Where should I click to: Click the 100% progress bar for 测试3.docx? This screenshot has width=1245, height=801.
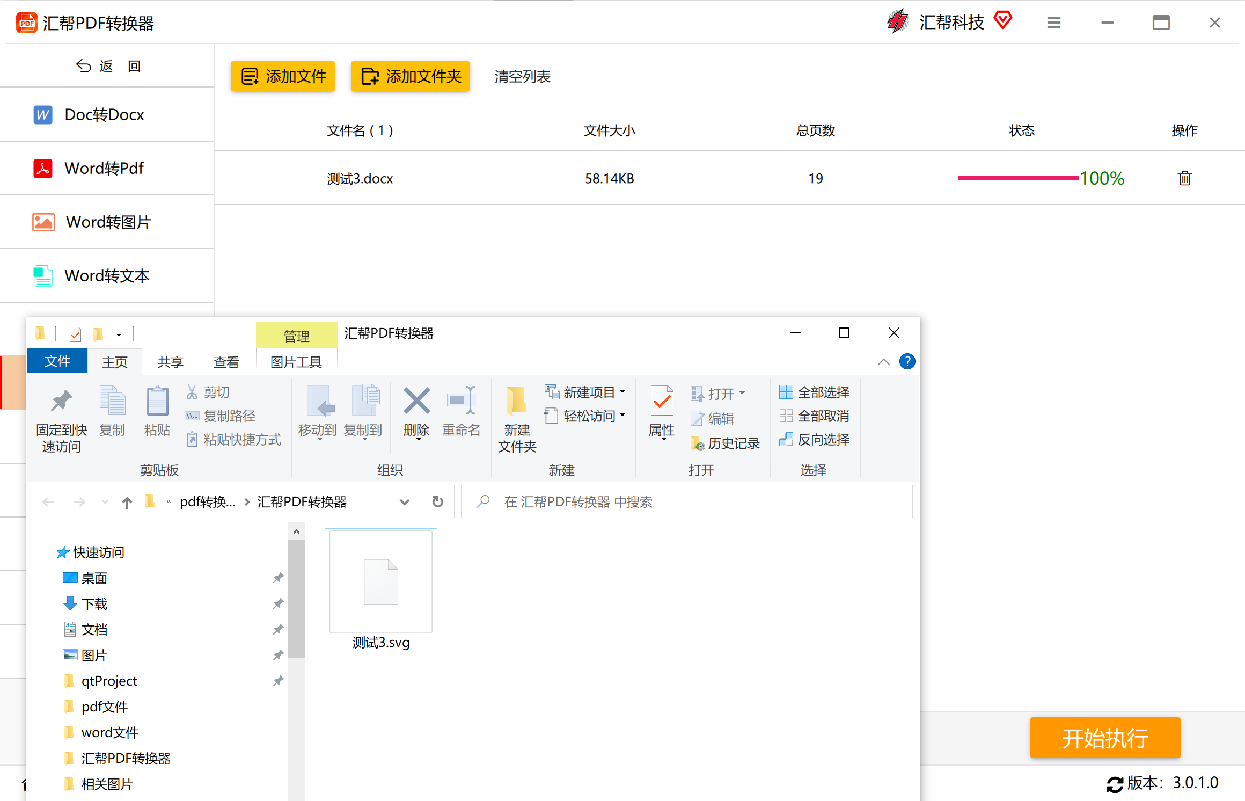1018,178
